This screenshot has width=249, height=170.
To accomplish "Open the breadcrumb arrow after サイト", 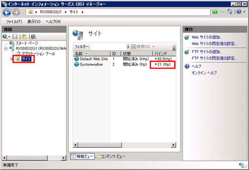I will [82, 12].
